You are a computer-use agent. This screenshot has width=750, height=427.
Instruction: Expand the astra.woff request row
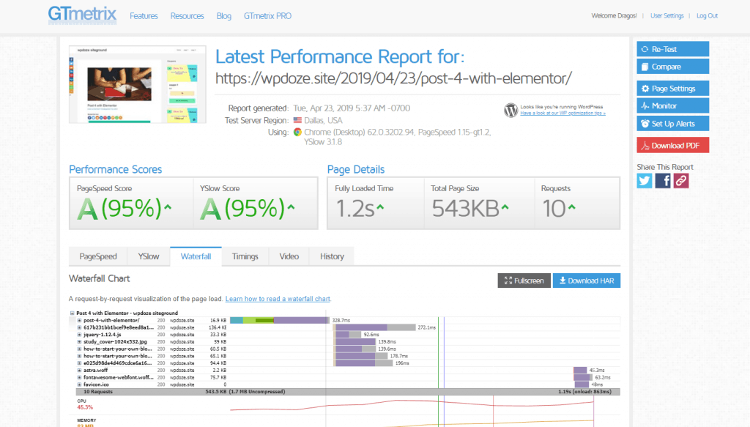point(79,370)
